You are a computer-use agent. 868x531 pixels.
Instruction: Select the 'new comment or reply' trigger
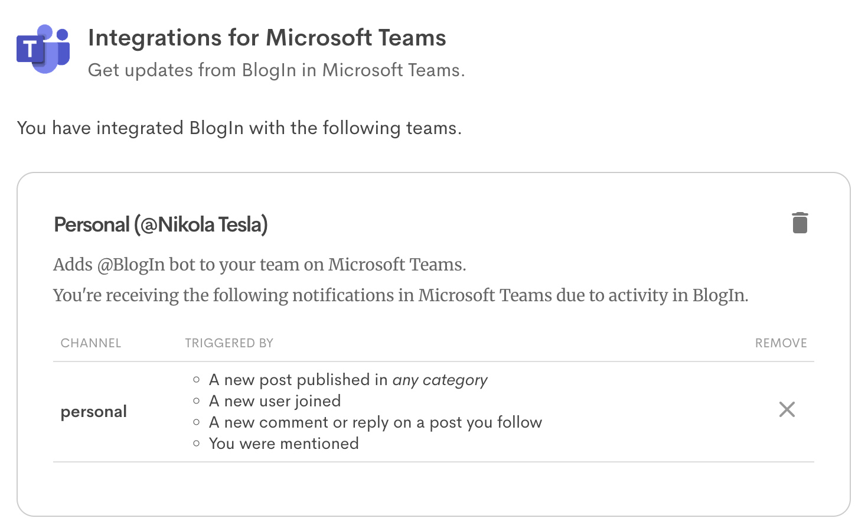tap(376, 422)
